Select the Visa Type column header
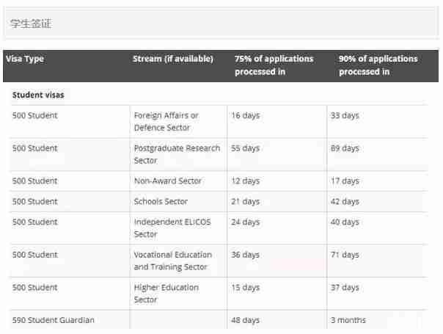The height and width of the screenshot is (334, 443). coord(25,59)
